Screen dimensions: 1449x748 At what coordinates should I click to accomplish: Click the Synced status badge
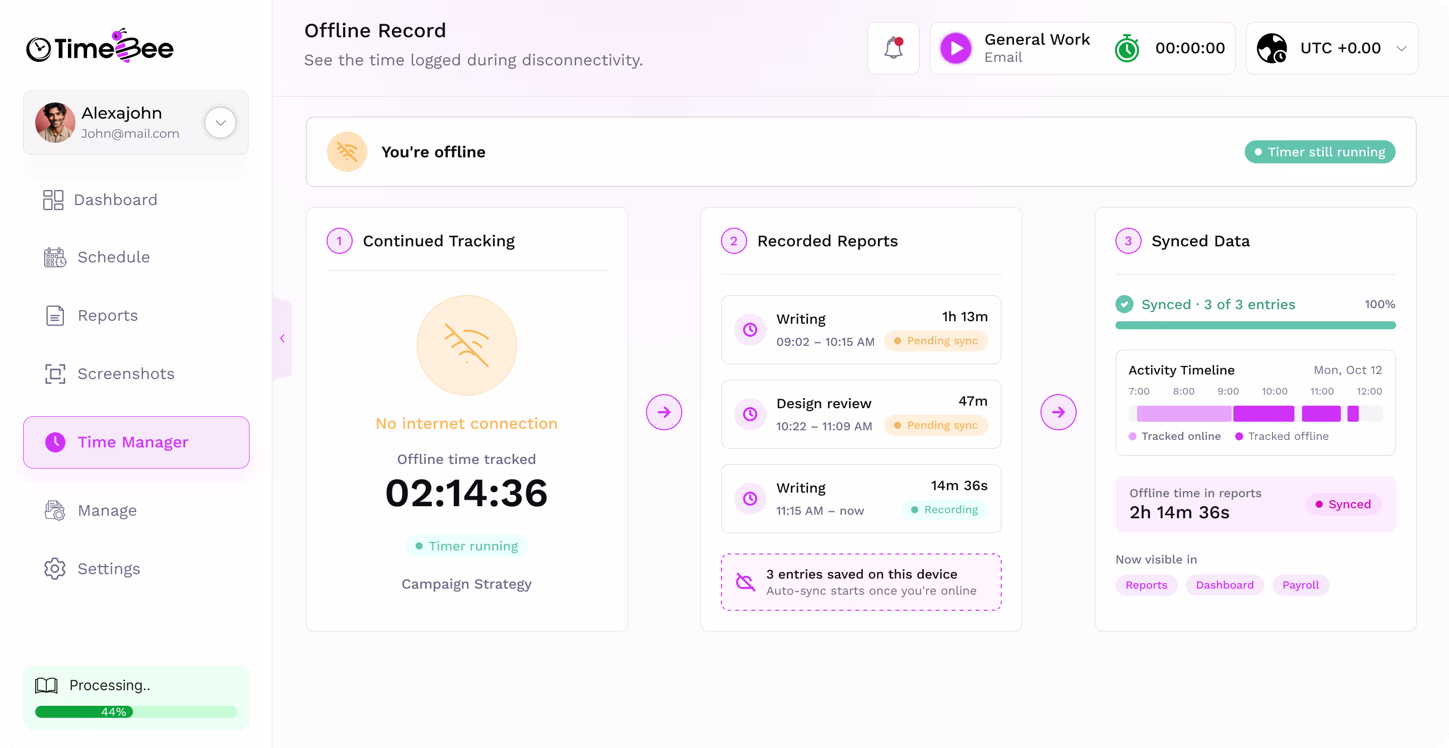click(x=1343, y=504)
